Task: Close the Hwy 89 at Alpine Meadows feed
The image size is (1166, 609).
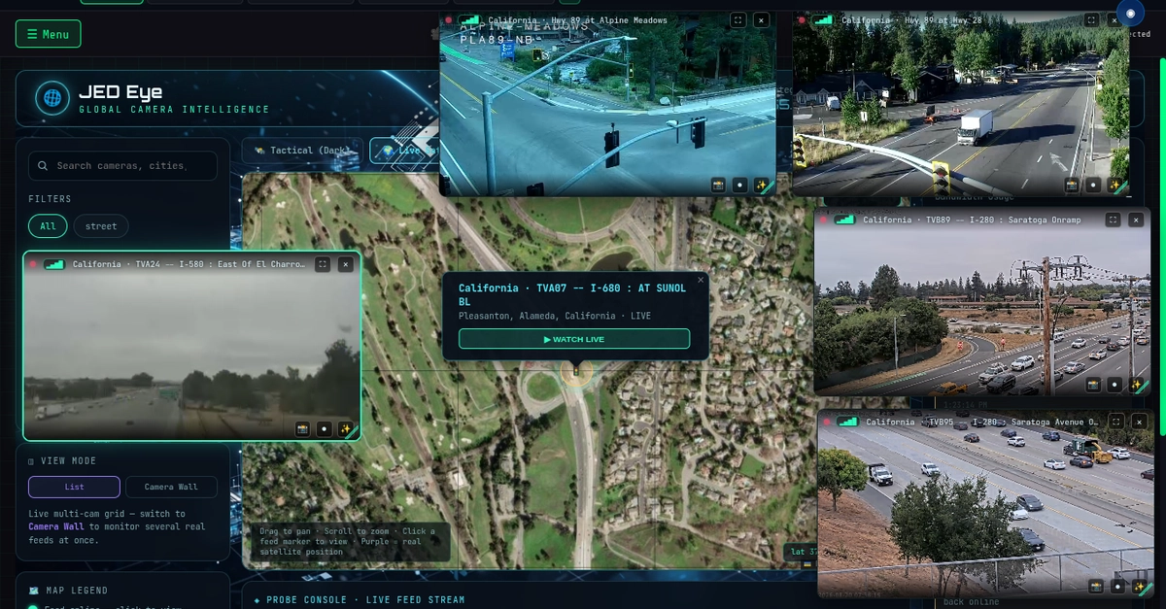Action: pos(761,19)
